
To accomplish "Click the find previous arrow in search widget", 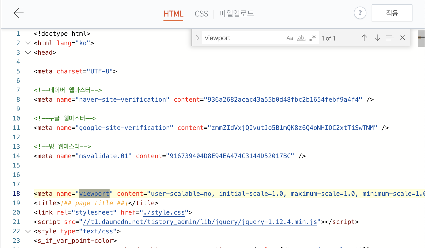I will coord(364,38).
